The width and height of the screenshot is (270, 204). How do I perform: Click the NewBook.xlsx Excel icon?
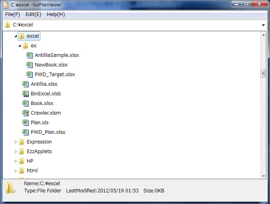click(x=30, y=65)
